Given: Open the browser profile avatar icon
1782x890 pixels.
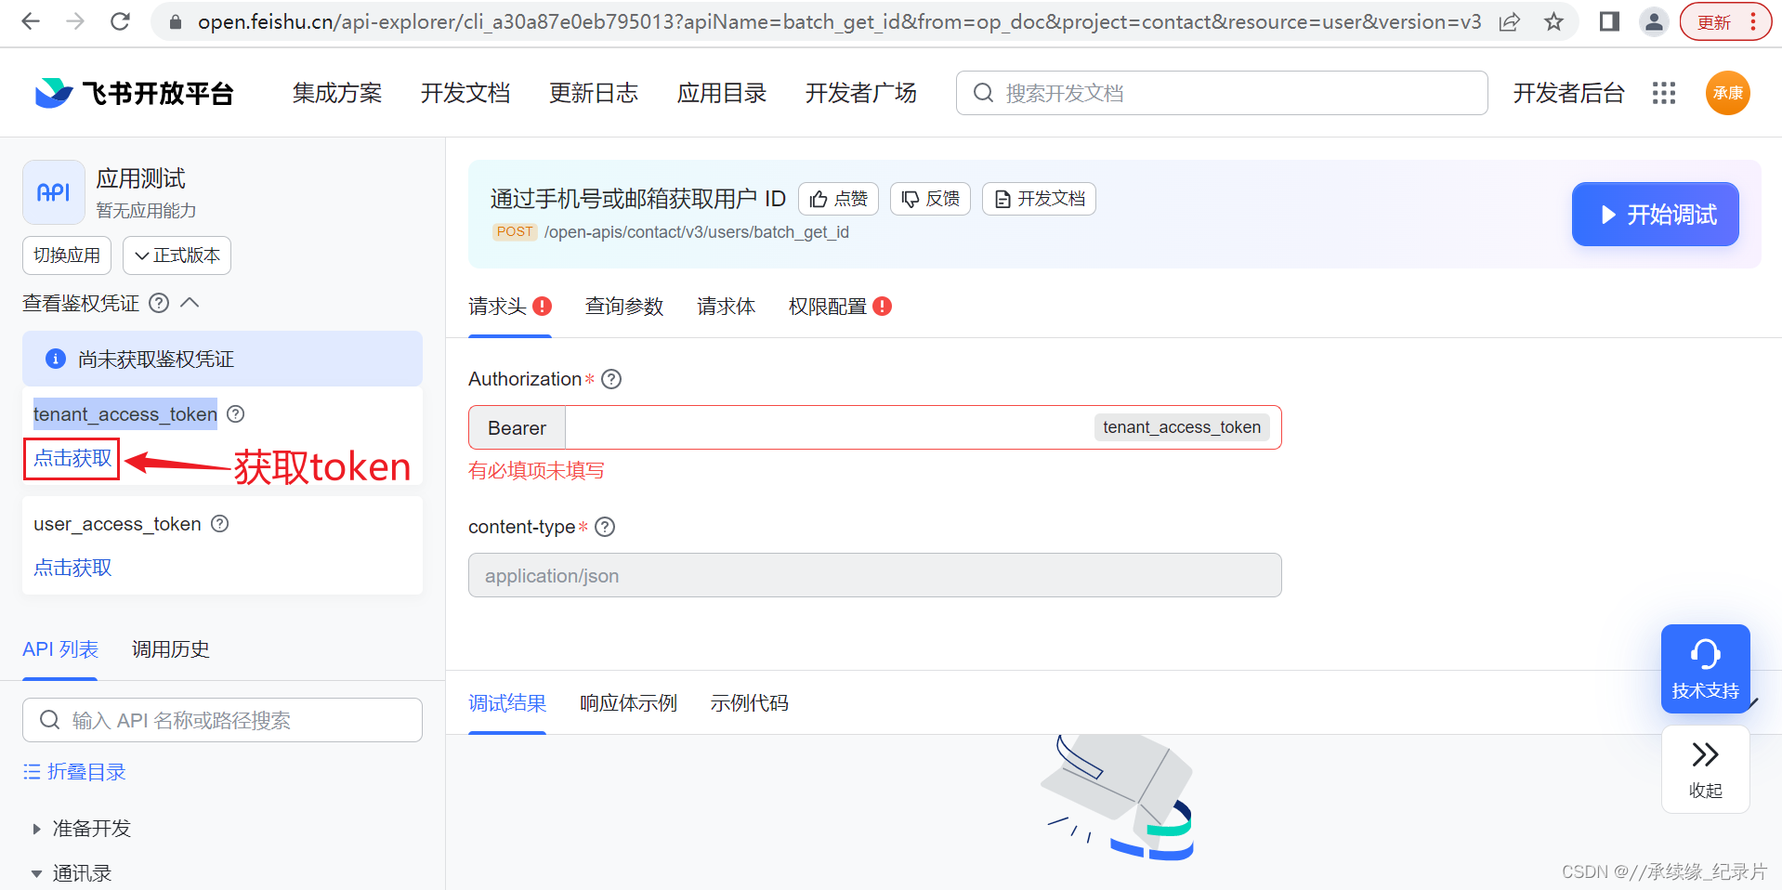Looking at the screenshot, I should [x=1654, y=21].
